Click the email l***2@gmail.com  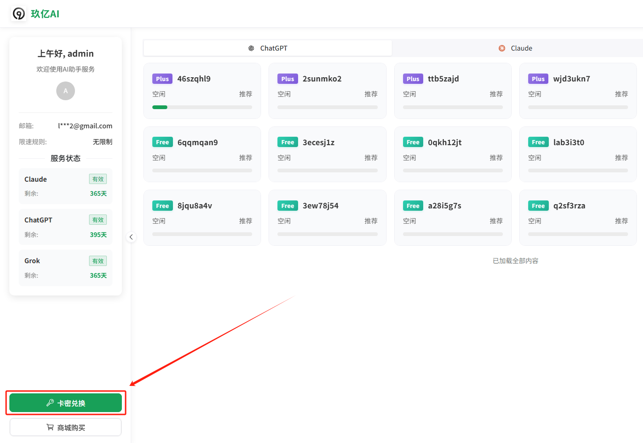[x=85, y=126]
